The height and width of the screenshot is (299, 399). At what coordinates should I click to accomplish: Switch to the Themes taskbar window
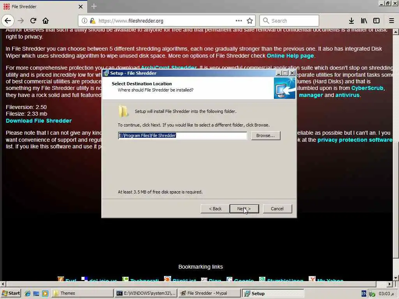tap(83, 293)
